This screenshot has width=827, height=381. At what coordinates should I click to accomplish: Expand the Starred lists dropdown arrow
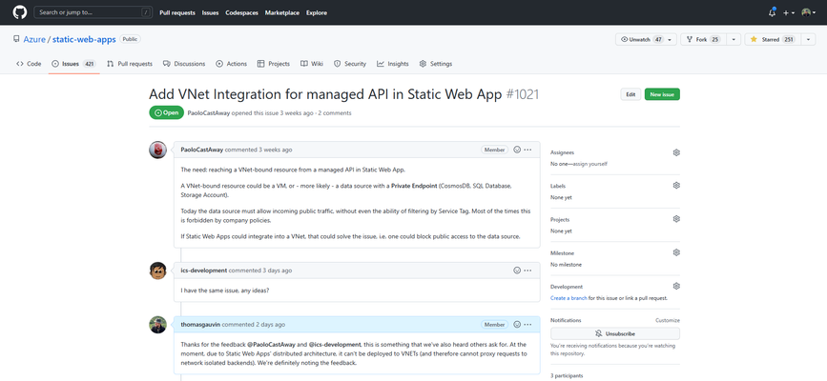[809, 39]
